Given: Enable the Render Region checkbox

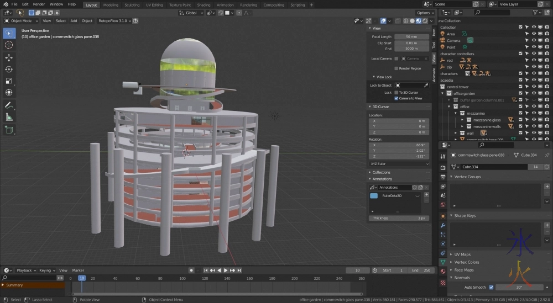Looking at the screenshot, I should click(x=396, y=68).
